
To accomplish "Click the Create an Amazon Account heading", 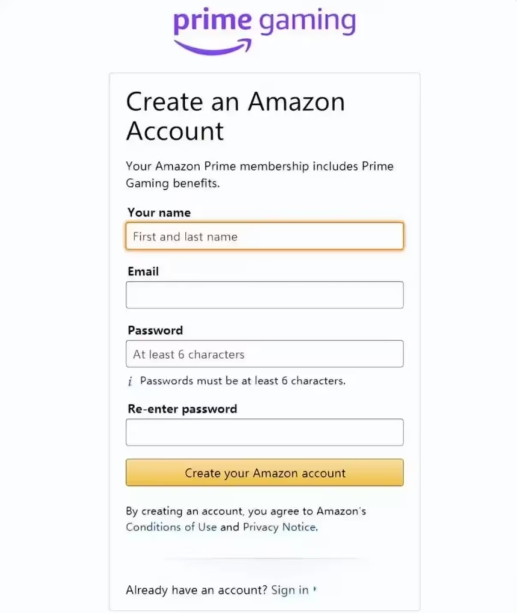I will point(235,116).
